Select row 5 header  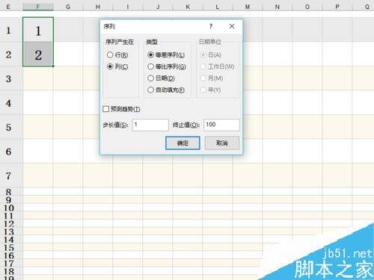pos(9,127)
